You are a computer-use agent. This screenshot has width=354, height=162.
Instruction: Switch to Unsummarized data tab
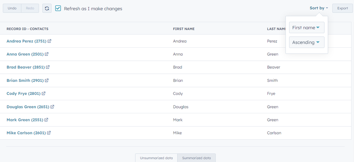pyautogui.click(x=156, y=158)
